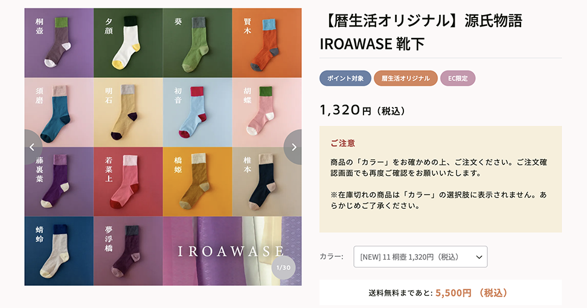Click the IROAWASE fabric banner image
This screenshot has width=587, height=308.
click(232, 251)
